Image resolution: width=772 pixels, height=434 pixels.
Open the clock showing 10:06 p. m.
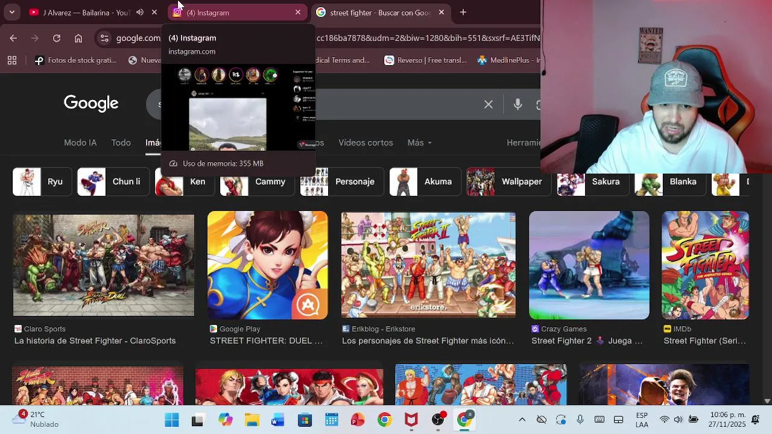728,420
